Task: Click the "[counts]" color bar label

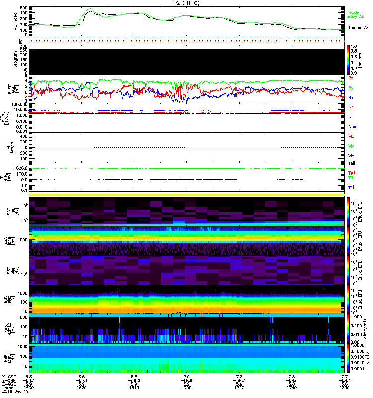Action: point(360,60)
